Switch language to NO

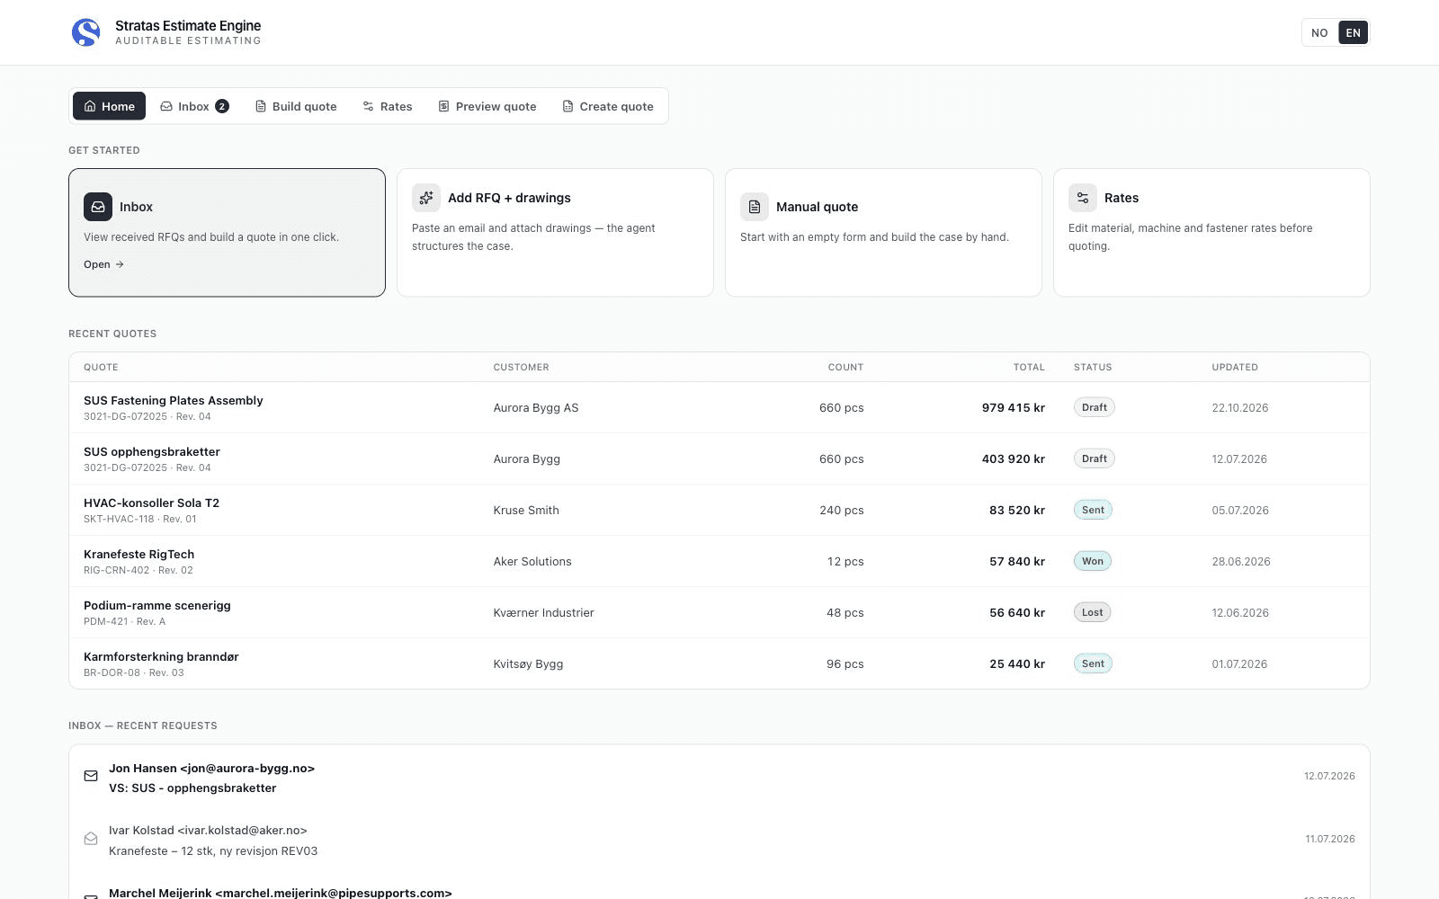click(1319, 32)
